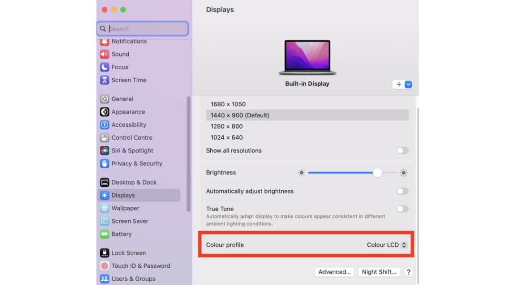This screenshot has width=515, height=285.
Task: Click the Built-in Display caption
Action: click(307, 84)
